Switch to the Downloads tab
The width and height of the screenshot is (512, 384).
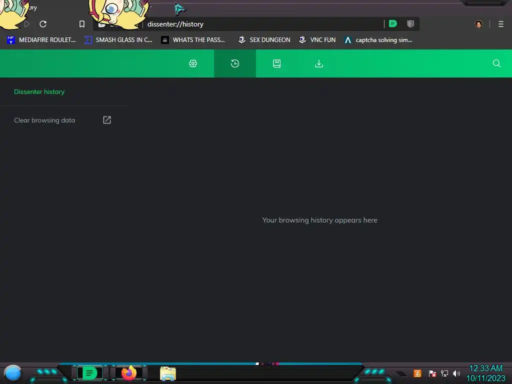point(319,63)
